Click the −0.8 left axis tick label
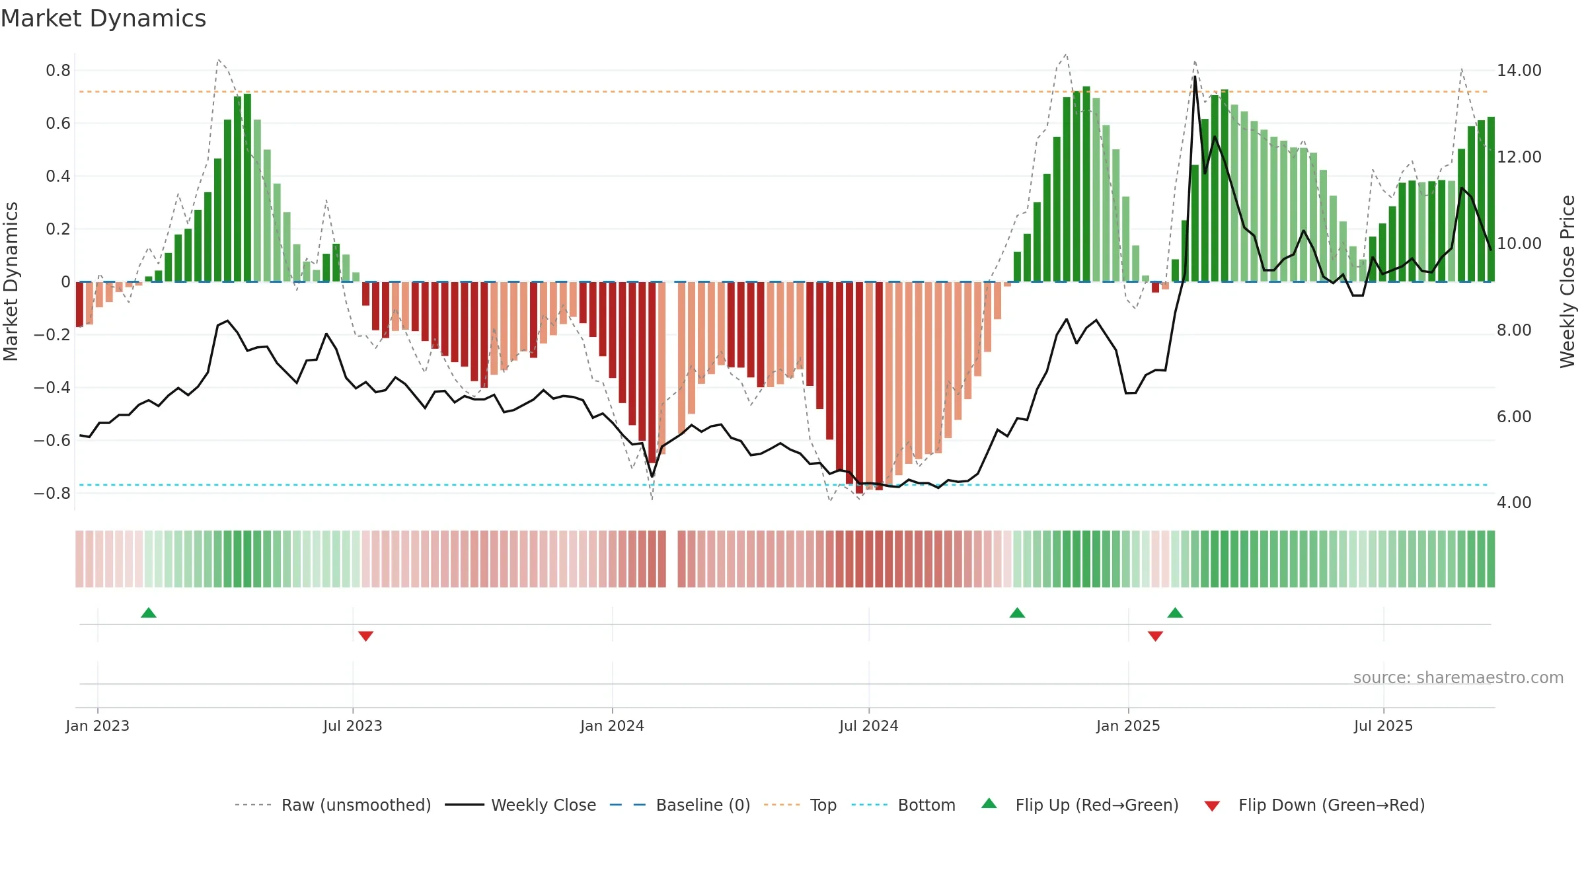Viewport: 1586px width, 892px height. click(x=52, y=494)
